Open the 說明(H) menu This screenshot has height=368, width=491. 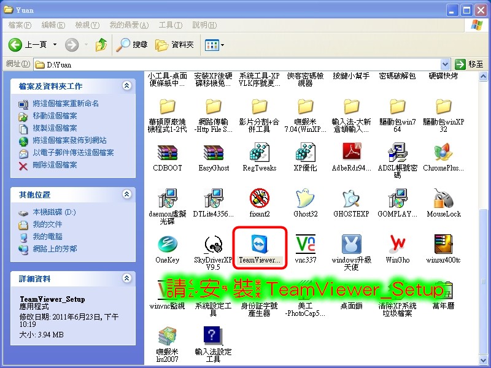coord(204,25)
